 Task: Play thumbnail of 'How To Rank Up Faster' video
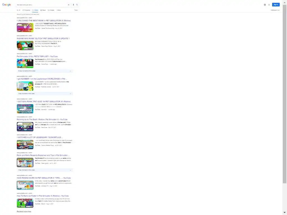click(25, 203)
